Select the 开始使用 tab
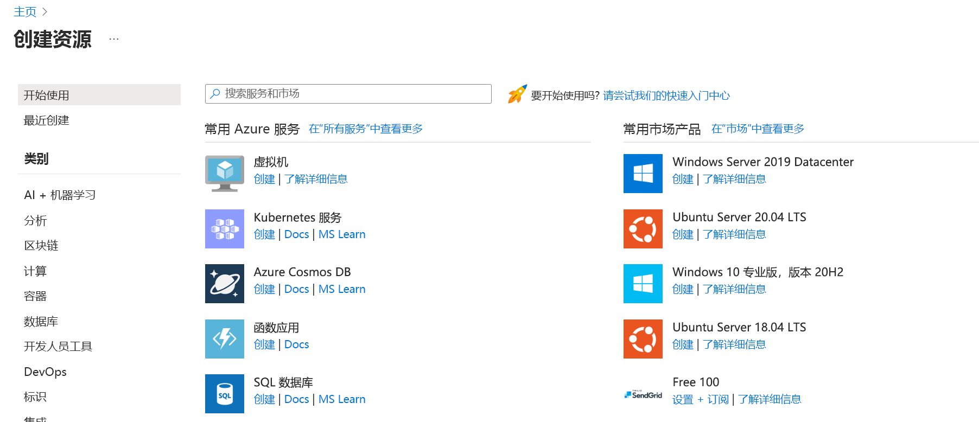This screenshot has width=979, height=422. (x=99, y=95)
